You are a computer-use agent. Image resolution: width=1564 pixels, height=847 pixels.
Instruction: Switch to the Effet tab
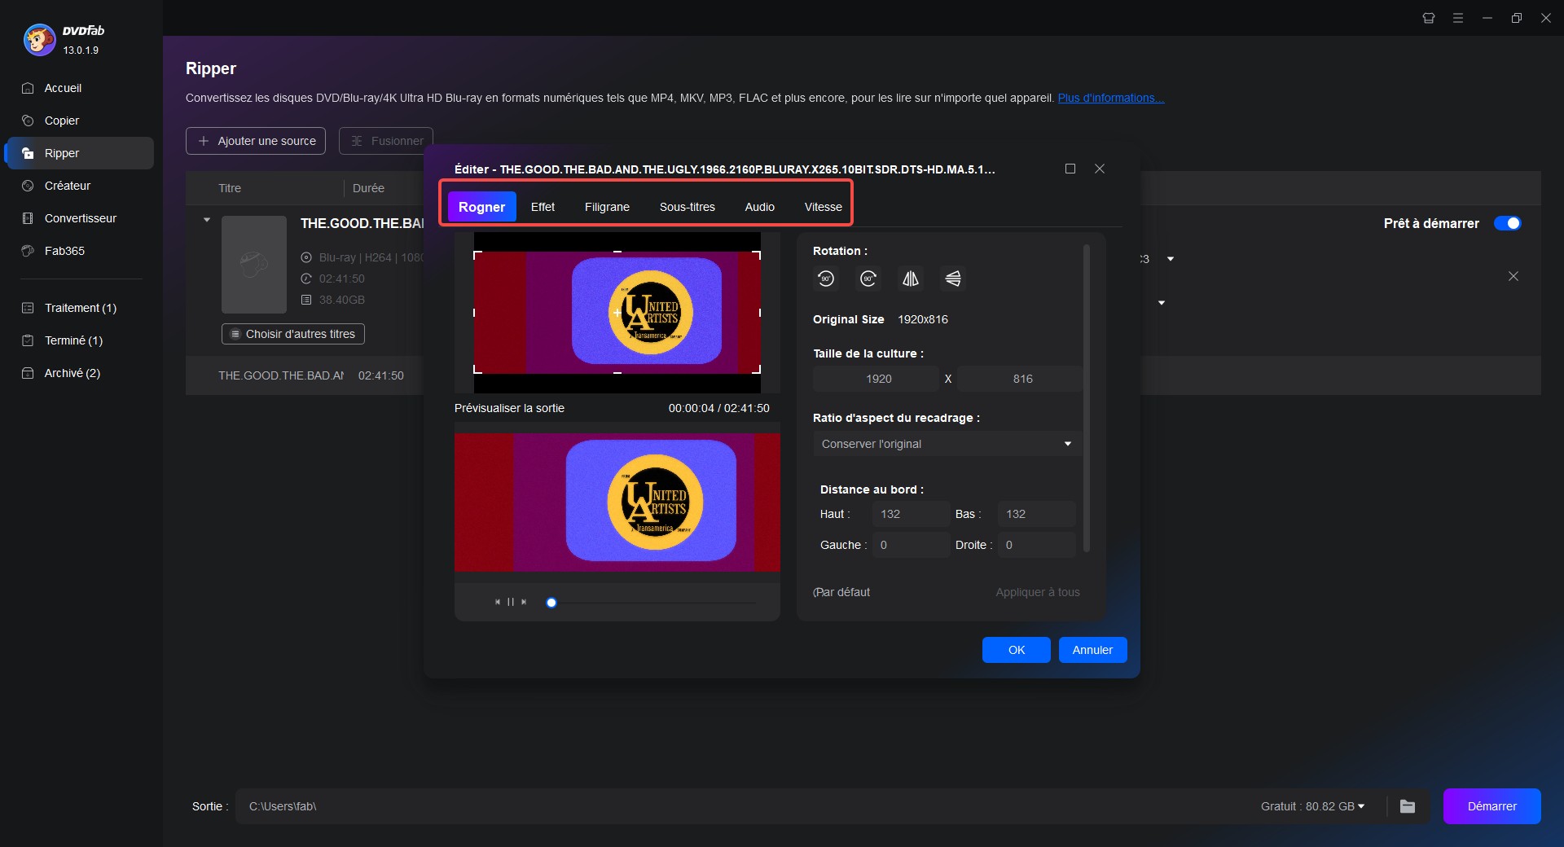click(x=543, y=207)
